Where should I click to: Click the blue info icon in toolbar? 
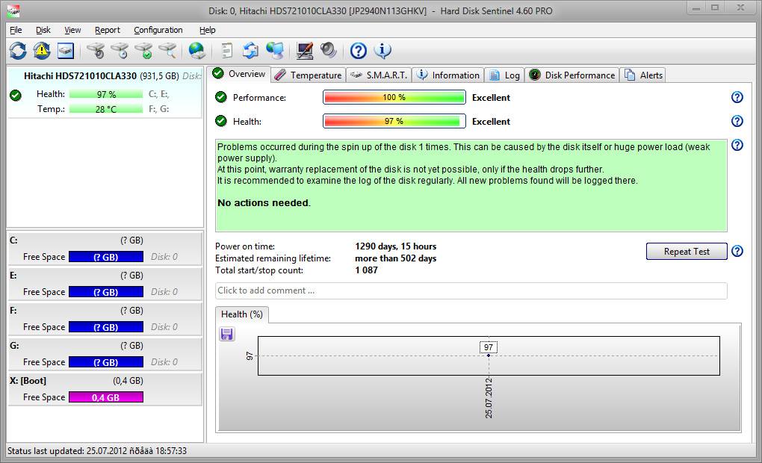click(382, 51)
